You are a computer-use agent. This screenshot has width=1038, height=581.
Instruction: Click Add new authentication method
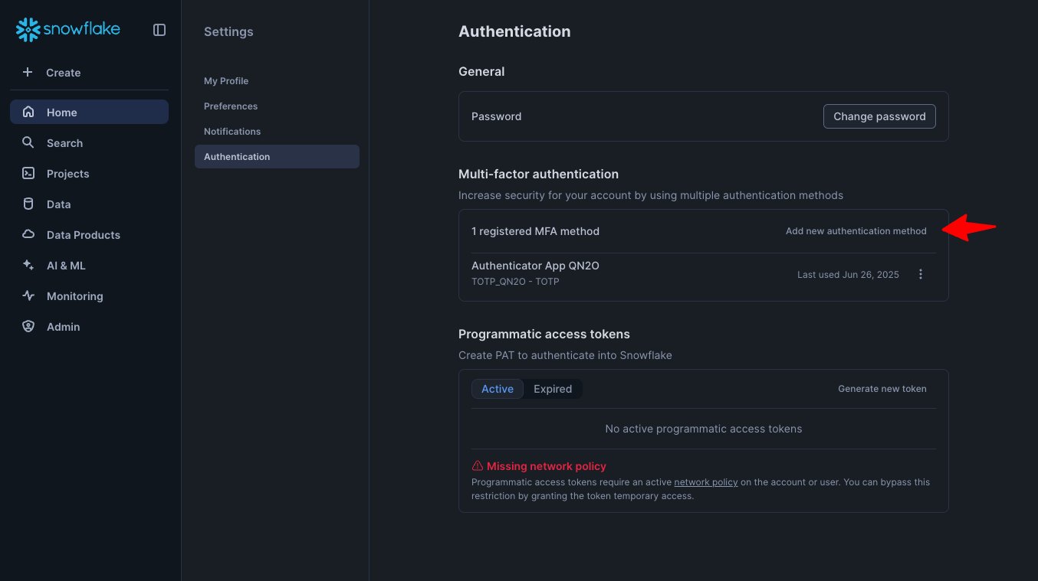click(856, 231)
